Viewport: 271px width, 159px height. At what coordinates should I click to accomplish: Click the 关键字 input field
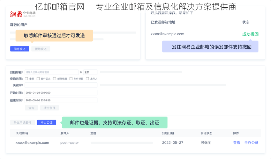[x=61, y=85]
